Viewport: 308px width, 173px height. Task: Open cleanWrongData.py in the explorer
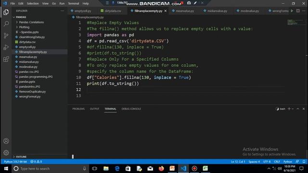pos(32,37)
